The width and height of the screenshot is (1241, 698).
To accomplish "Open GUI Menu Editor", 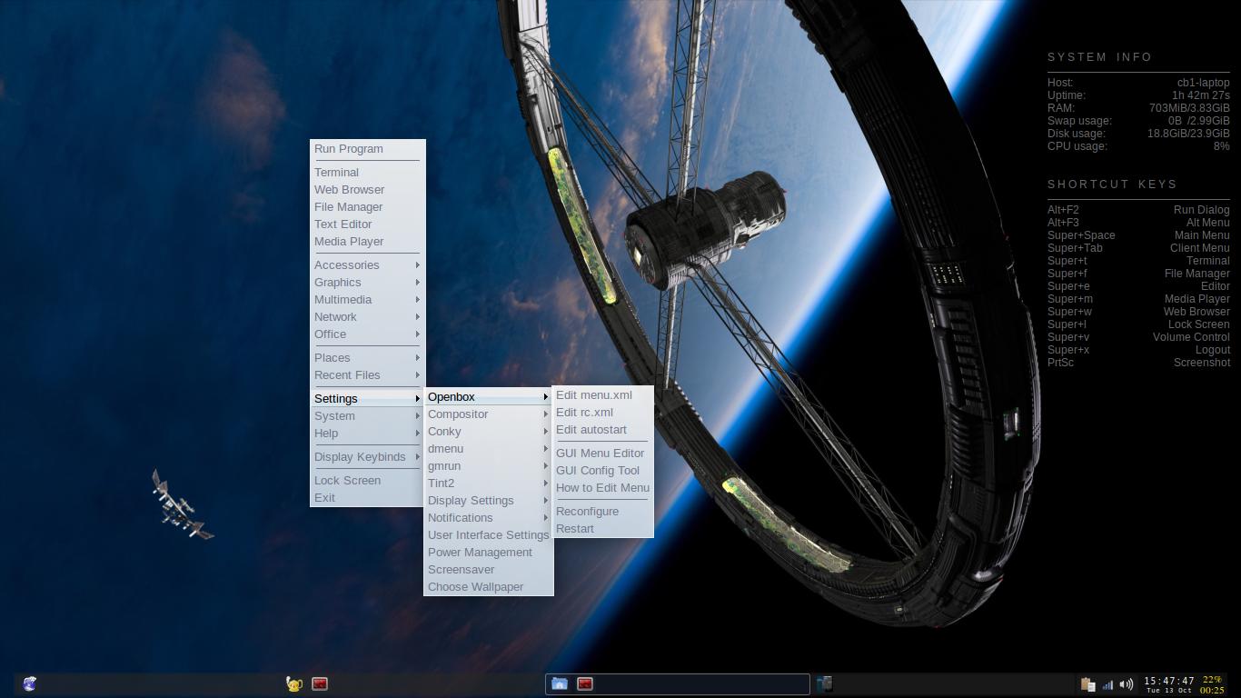I will coord(603,454).
